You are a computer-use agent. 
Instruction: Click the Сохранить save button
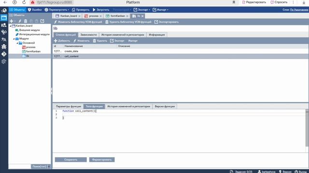point(71,160)
